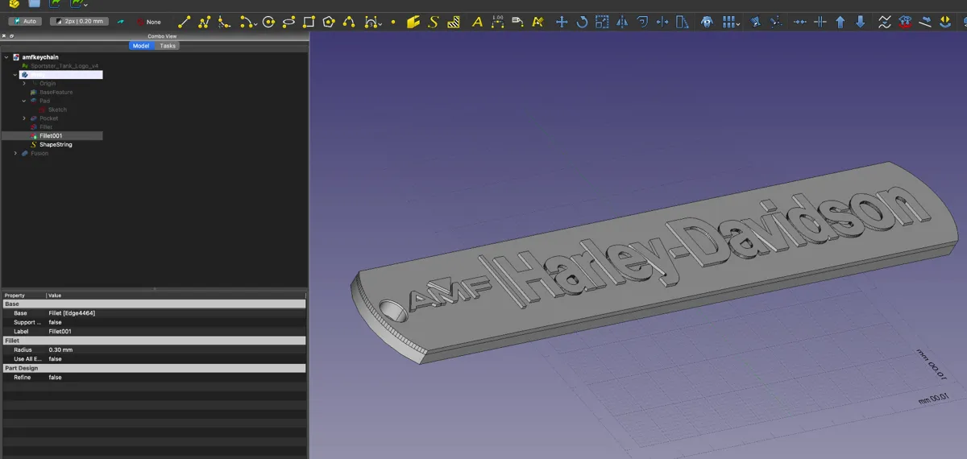Open the None autogroup selector
967x459 pixels.
148,22
